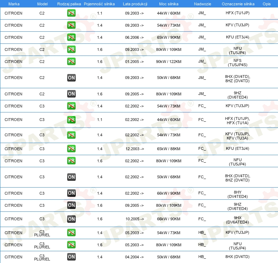Click JM_ body code in NFS row
The image size is (278, 263).
(202, 62)
